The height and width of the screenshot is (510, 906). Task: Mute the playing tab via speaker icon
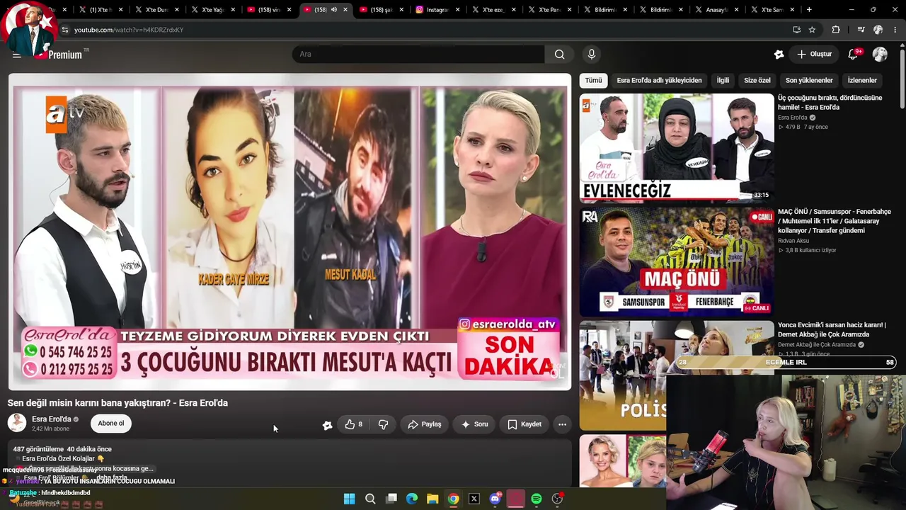pyautogui.click(x=335, y=10)
